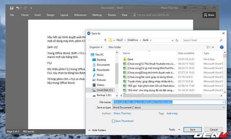Select Desktop in the navigation pane
The image size is (231, 139).
click(99, 60)
